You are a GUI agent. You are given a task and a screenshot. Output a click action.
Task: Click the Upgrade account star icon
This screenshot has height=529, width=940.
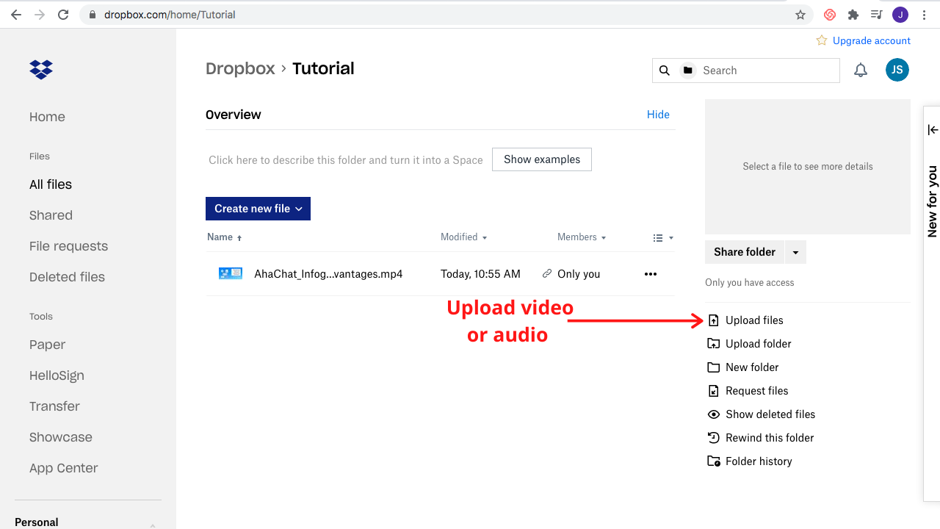[x=822, y=40]
